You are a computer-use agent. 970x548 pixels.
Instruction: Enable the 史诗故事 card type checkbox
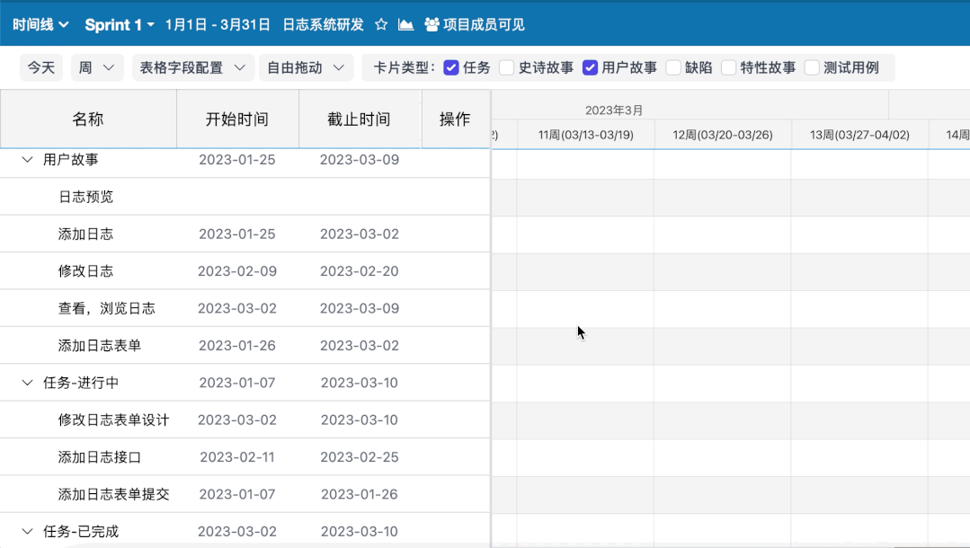[x=507, y=67]
